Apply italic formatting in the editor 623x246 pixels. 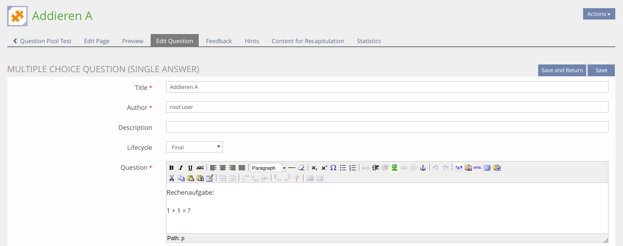181,168
